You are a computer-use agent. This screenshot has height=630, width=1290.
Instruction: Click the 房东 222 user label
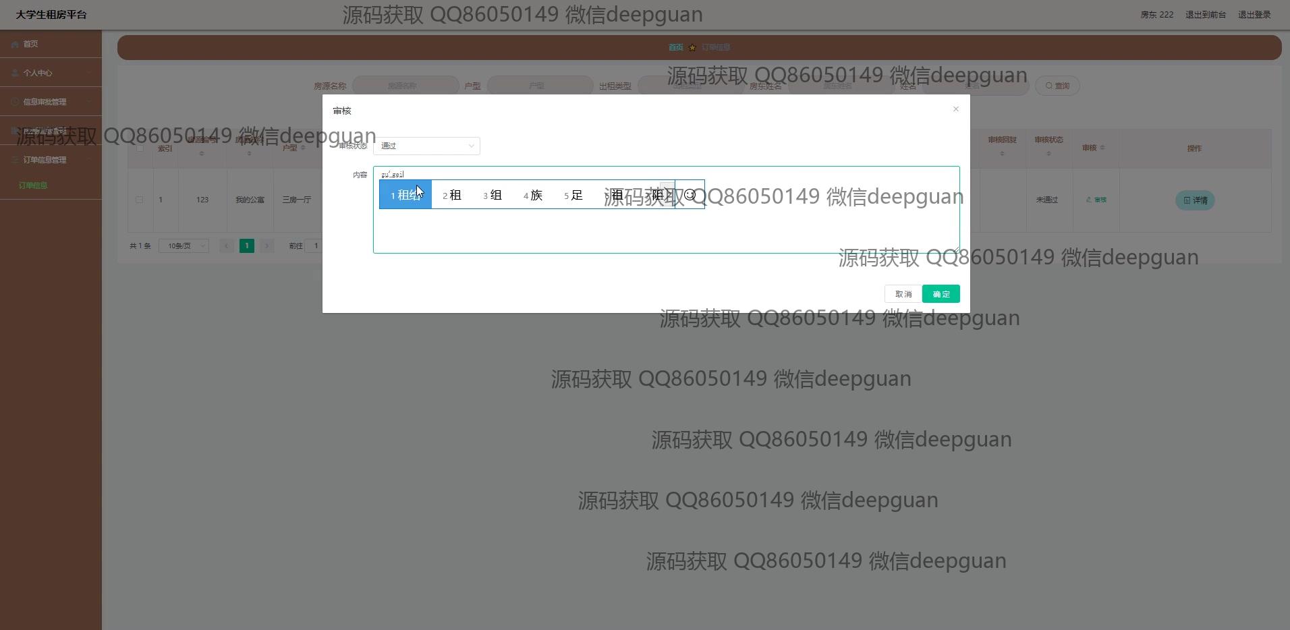pyautogui.click(x=1157, y=15)
